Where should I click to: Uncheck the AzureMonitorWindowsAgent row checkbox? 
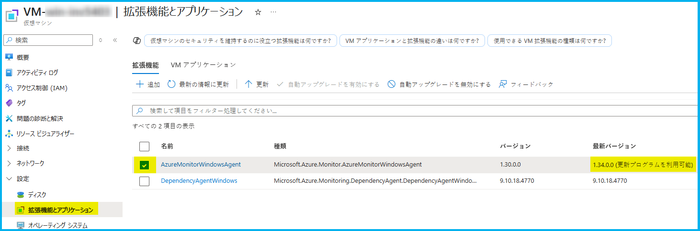click(x=145, y=165)
